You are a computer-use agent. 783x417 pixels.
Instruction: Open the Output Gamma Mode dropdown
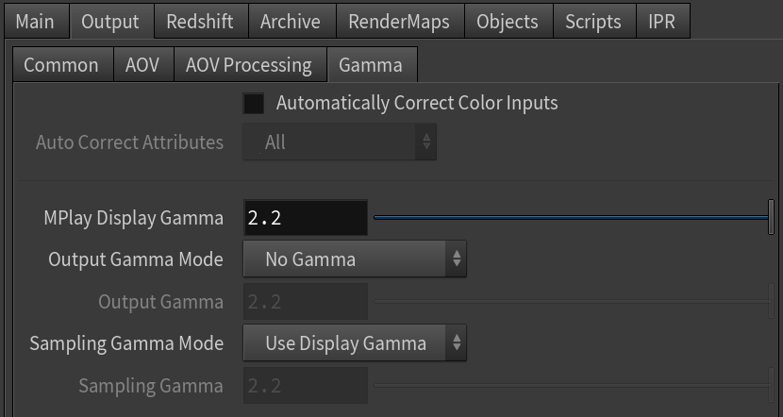click(355, 259)
